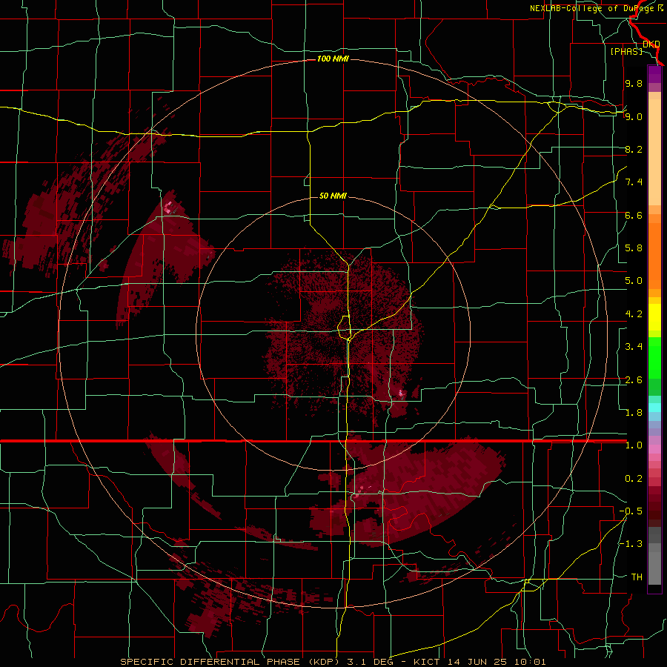Viewport: 667px width, 667px height.
Task: Click the 6.6 scale value
Action: pos(634,215)
